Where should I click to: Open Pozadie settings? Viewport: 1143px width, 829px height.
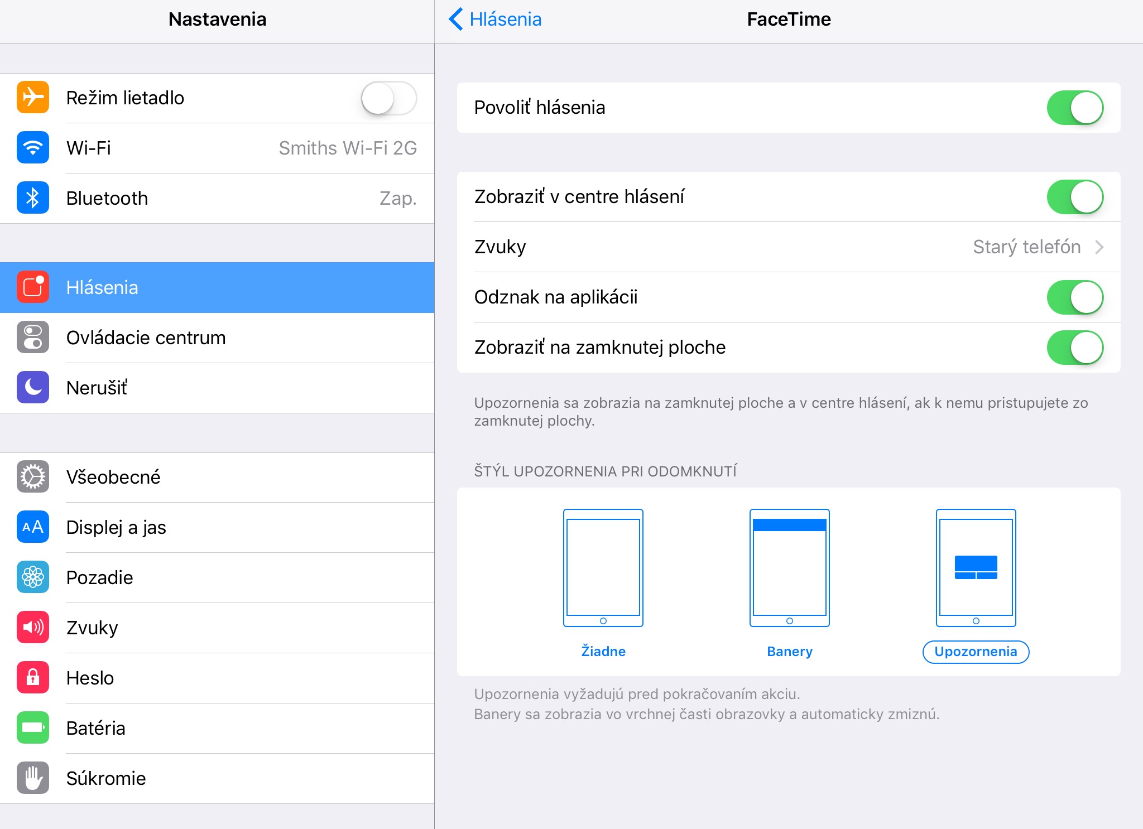(217, 577)
